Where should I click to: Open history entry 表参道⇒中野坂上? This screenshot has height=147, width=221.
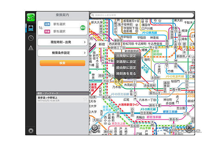coord(63,99)
